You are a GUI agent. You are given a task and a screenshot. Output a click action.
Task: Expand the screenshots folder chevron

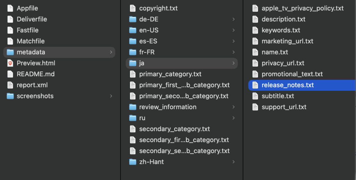[x=111, y=96]
